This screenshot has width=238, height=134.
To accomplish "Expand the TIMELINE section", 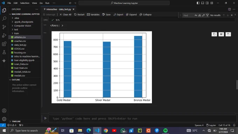I will click(24, 121).
